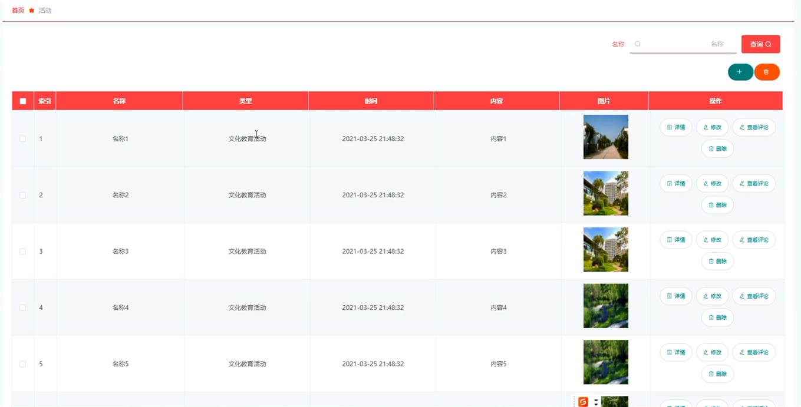801x407 pixels.
Task: Click the star icon in the breadcrumb
Action: (x=32, y=11)
